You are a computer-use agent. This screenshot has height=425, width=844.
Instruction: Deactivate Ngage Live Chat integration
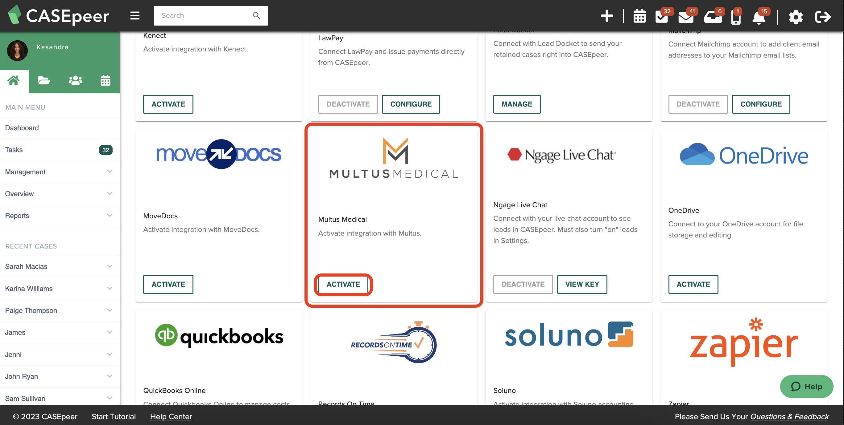(x=523, y=285)
